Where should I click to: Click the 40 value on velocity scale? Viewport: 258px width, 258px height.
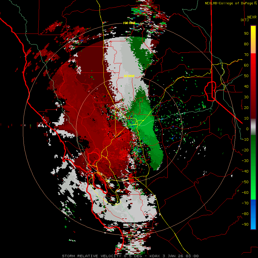point(246,86)
